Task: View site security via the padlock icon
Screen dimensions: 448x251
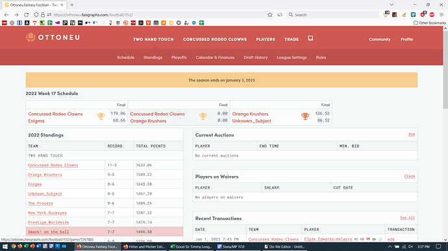Action: [x=43, y=14]
